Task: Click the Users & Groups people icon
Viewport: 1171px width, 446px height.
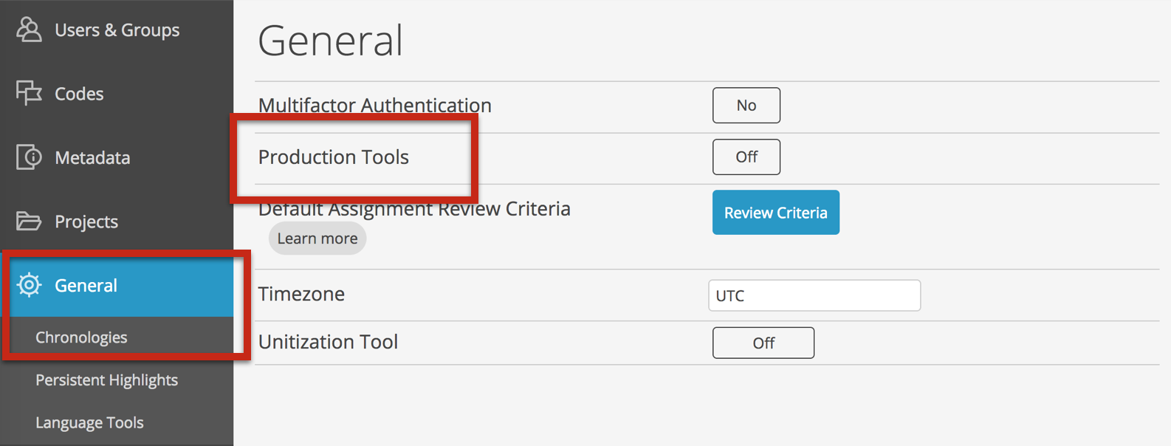Action: 29,30
